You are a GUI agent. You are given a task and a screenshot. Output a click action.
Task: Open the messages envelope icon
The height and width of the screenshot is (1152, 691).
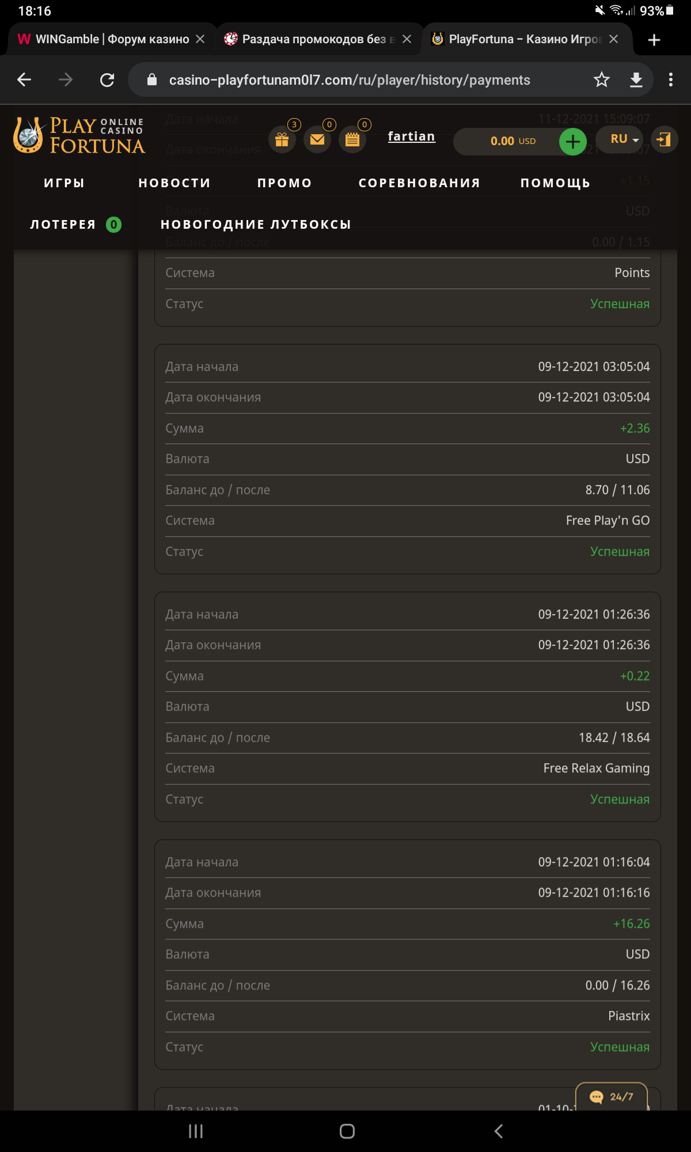pyautogui.click(x=317, y=139)
